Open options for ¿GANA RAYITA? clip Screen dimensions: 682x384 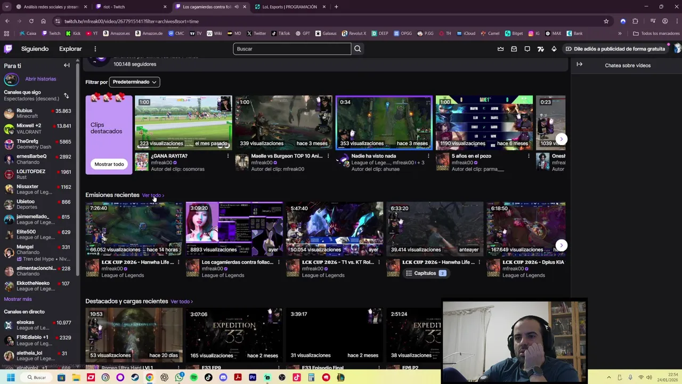(x=228, y=156)
